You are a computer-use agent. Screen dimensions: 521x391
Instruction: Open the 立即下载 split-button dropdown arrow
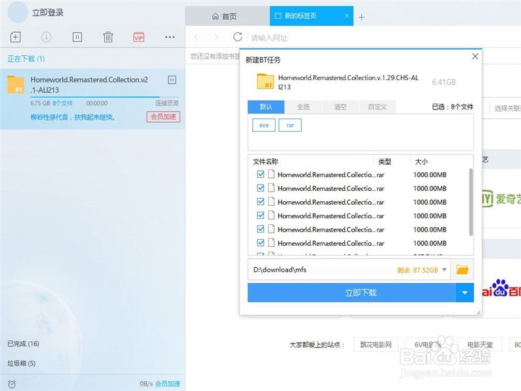tap(464, 293)
